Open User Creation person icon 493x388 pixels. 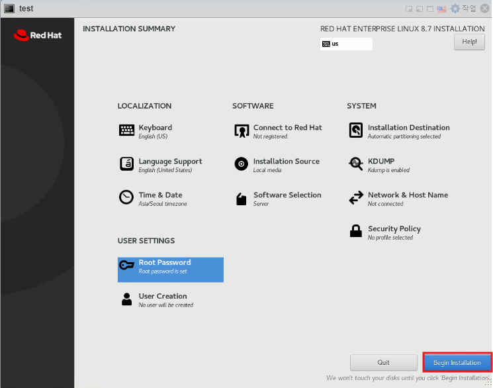point(126,299)
